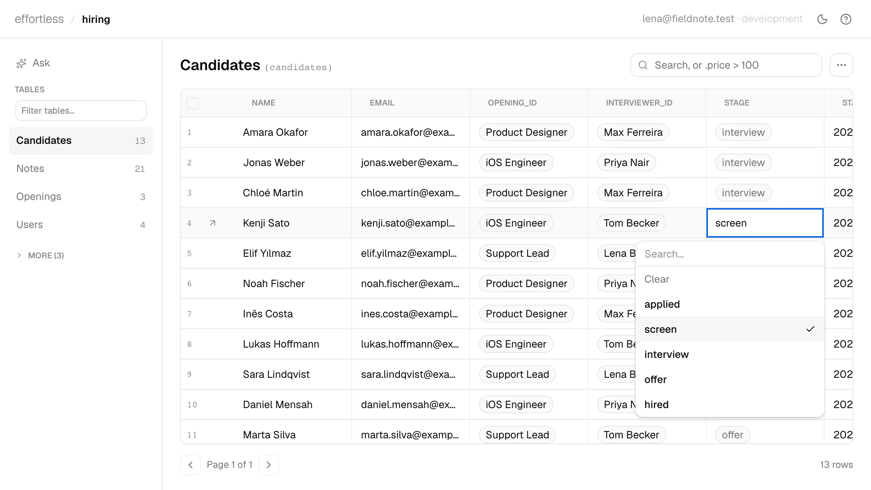The height and width of the screenshot is (490, 871).
Task: Open Chloé Martin's interview stage dropdown
Action: pos(743,193)
